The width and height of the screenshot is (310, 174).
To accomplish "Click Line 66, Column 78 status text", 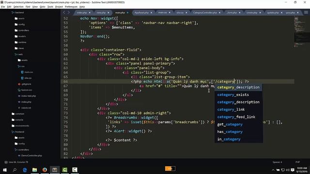I will 18,162.
